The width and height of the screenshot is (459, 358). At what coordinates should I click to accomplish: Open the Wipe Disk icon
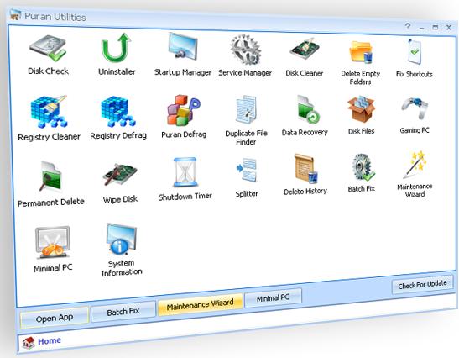point(120,175)
